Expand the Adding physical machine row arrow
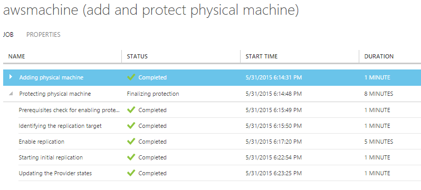The height and width of the screenshot is (190, 421). [11, 77]
